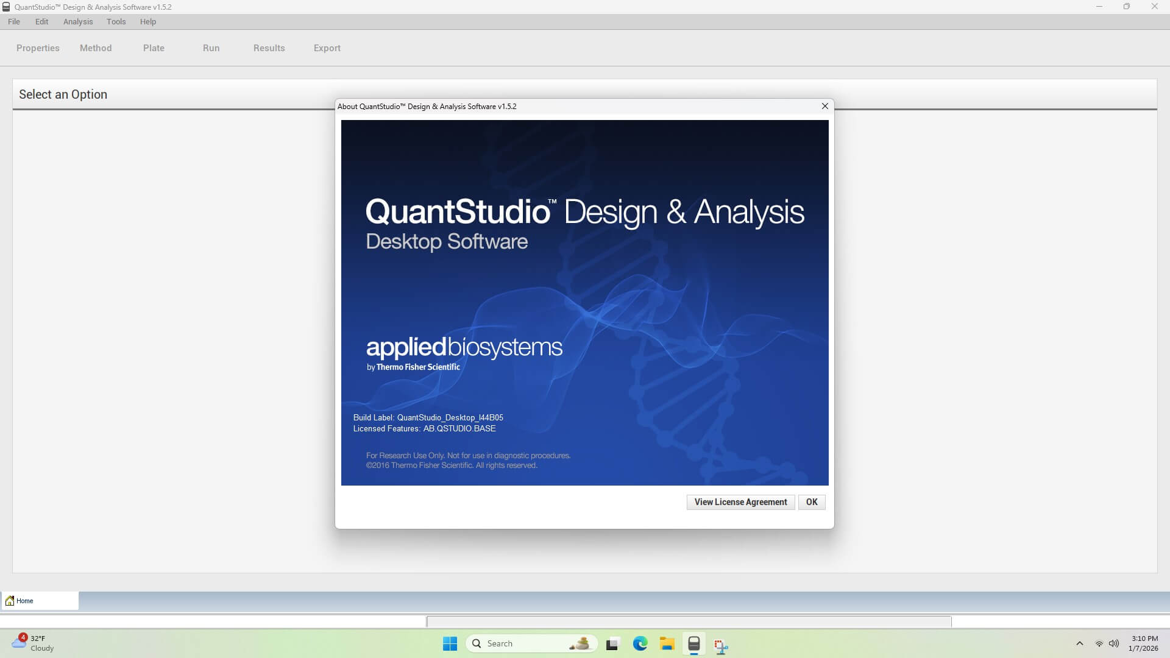The width and height of the screenshot is (1170, 658).
Task: Switch to the Method tab
Action: pyautogui.click(x=96, y=48)
